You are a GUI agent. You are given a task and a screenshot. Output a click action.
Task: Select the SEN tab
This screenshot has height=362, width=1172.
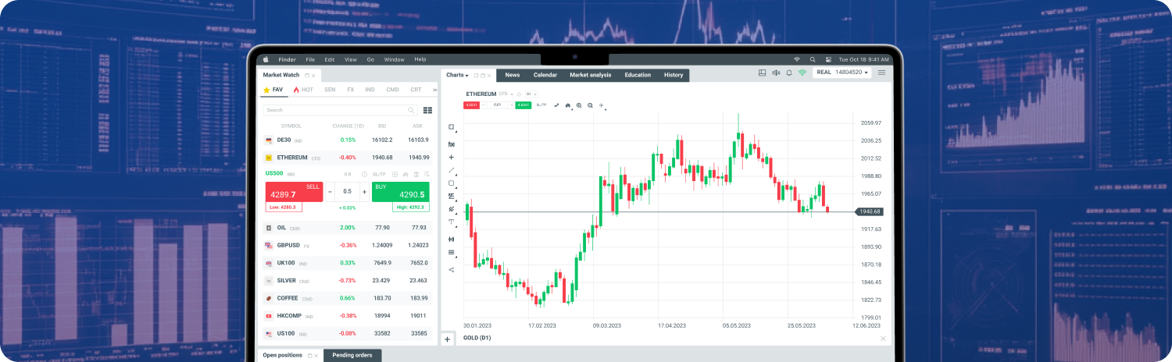point(330,90)
